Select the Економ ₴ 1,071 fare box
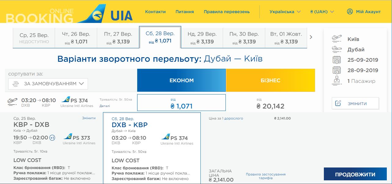 [x=181, y=102]
